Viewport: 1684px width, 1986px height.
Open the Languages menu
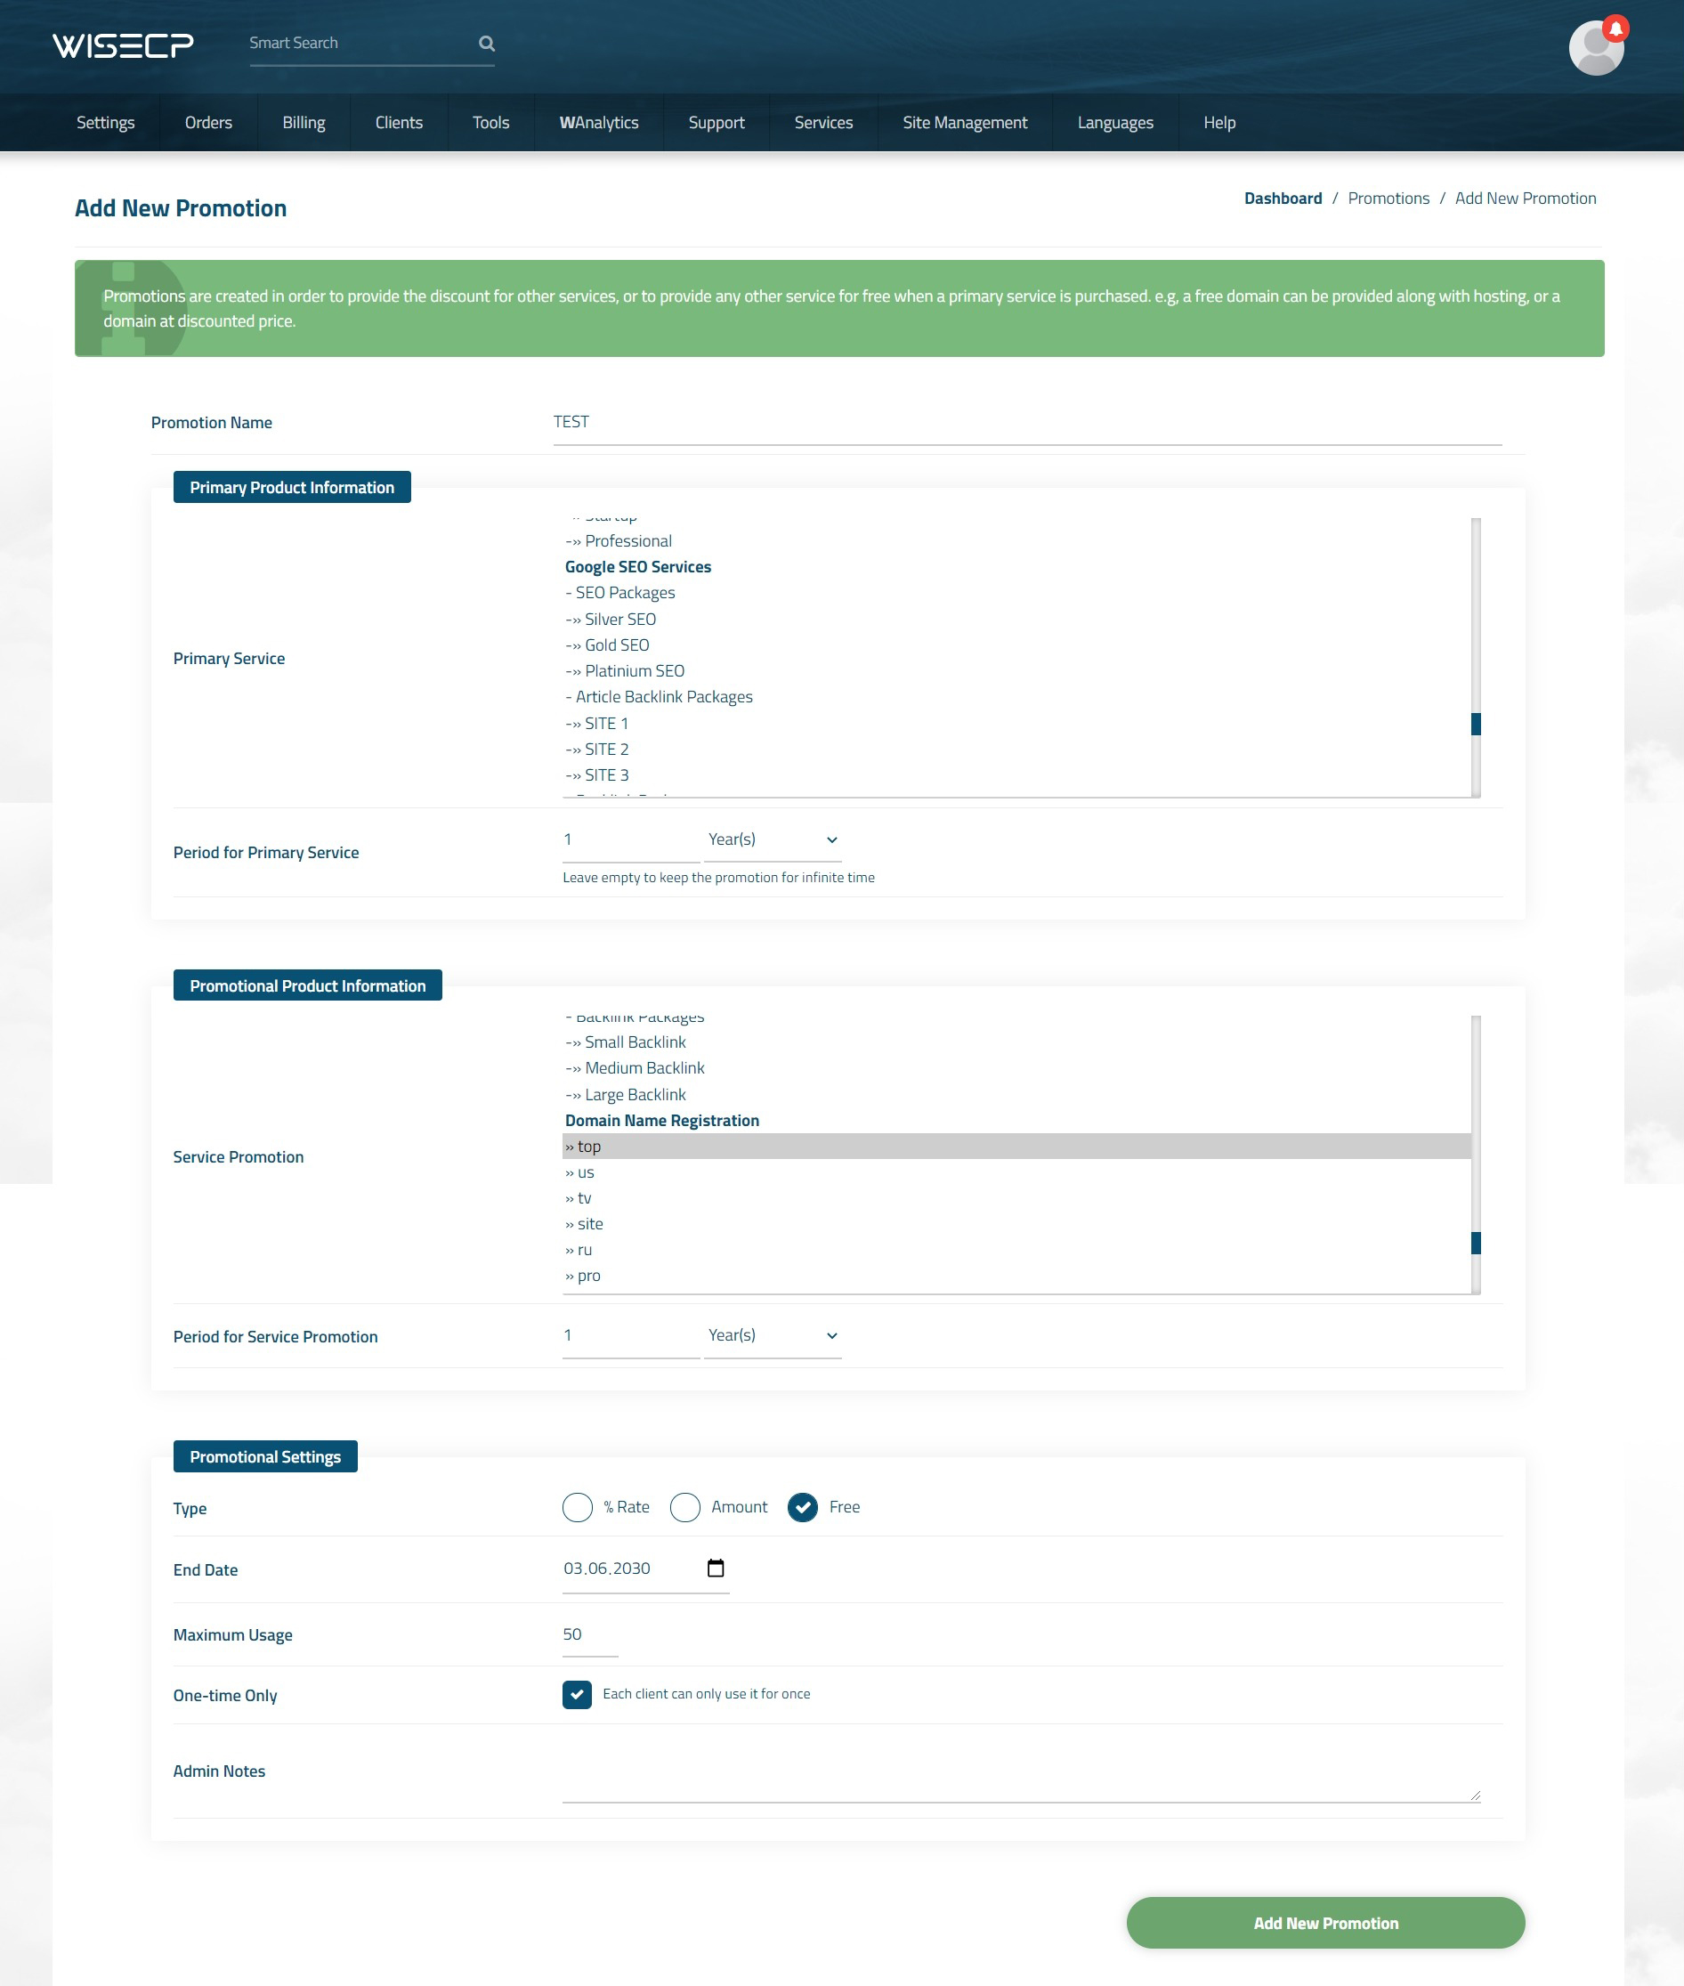(x=1115, y=122)
